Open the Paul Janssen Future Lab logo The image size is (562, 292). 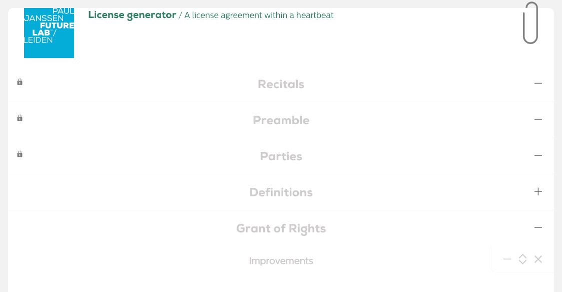pos(49,33)
